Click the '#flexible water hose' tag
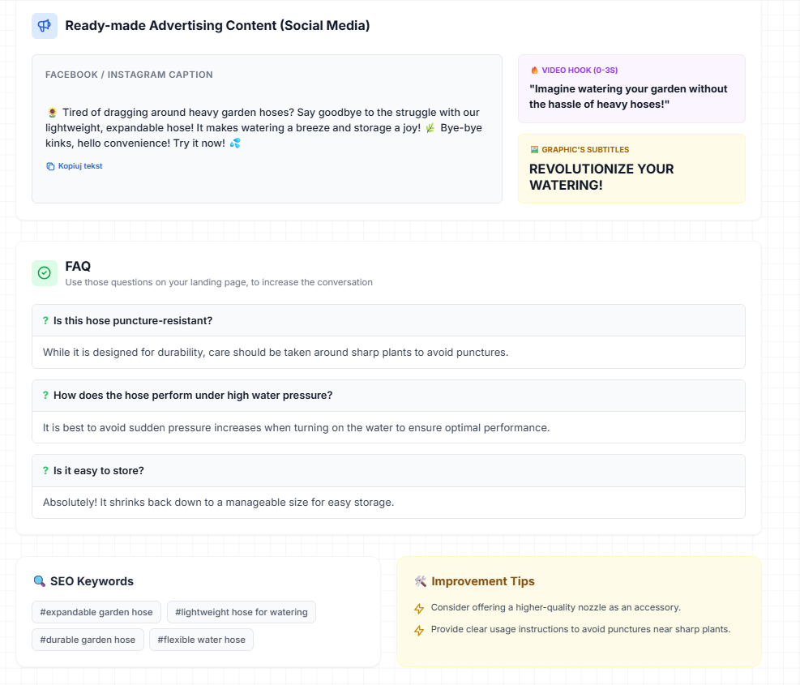The height and width of the screenshot is (685, 800). [201, 640]
